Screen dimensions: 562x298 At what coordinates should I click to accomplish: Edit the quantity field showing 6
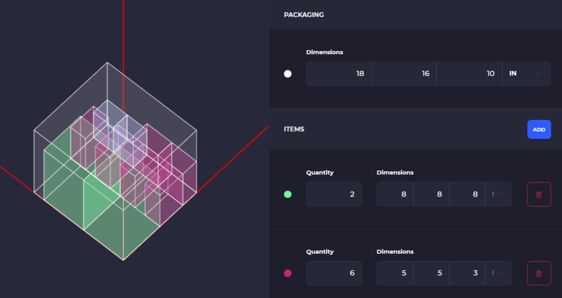tap(334, 273)
